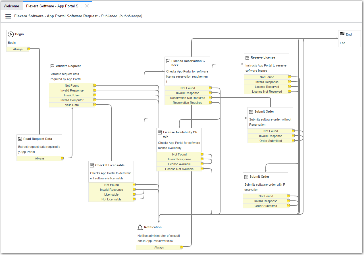The width and height of the screenshot is (364, 255).
Task: Click the Validate Request REST icon
Action: pos(52,66)
